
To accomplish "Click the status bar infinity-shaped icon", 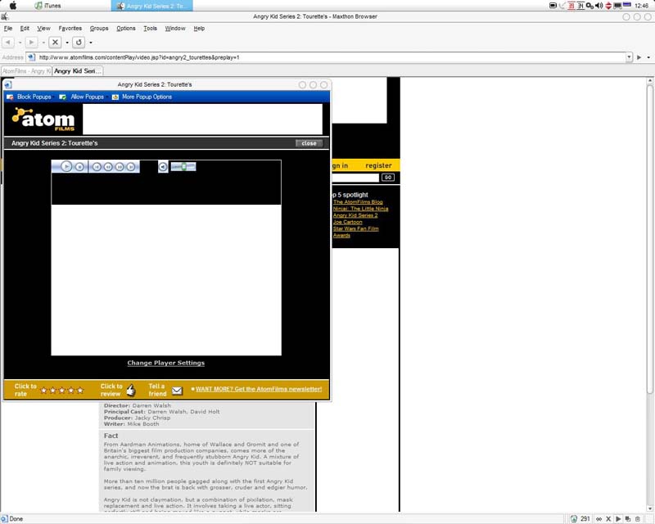I will (x=599, y=518).
